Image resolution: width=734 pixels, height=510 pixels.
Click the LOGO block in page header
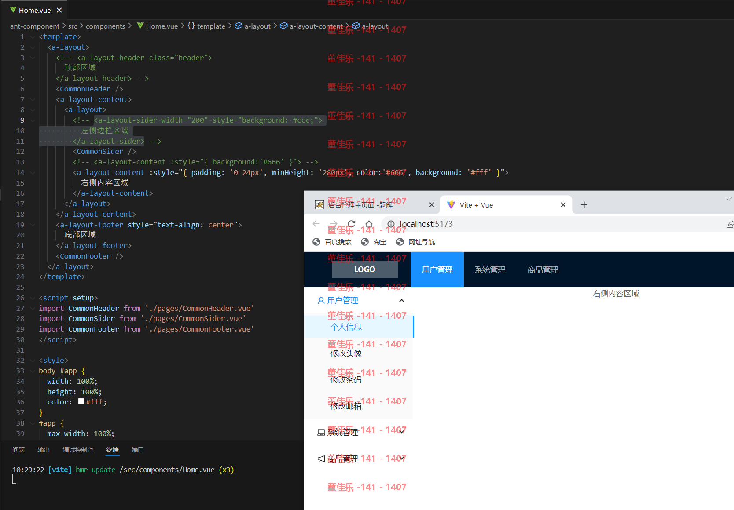click(x=365, y=270)
